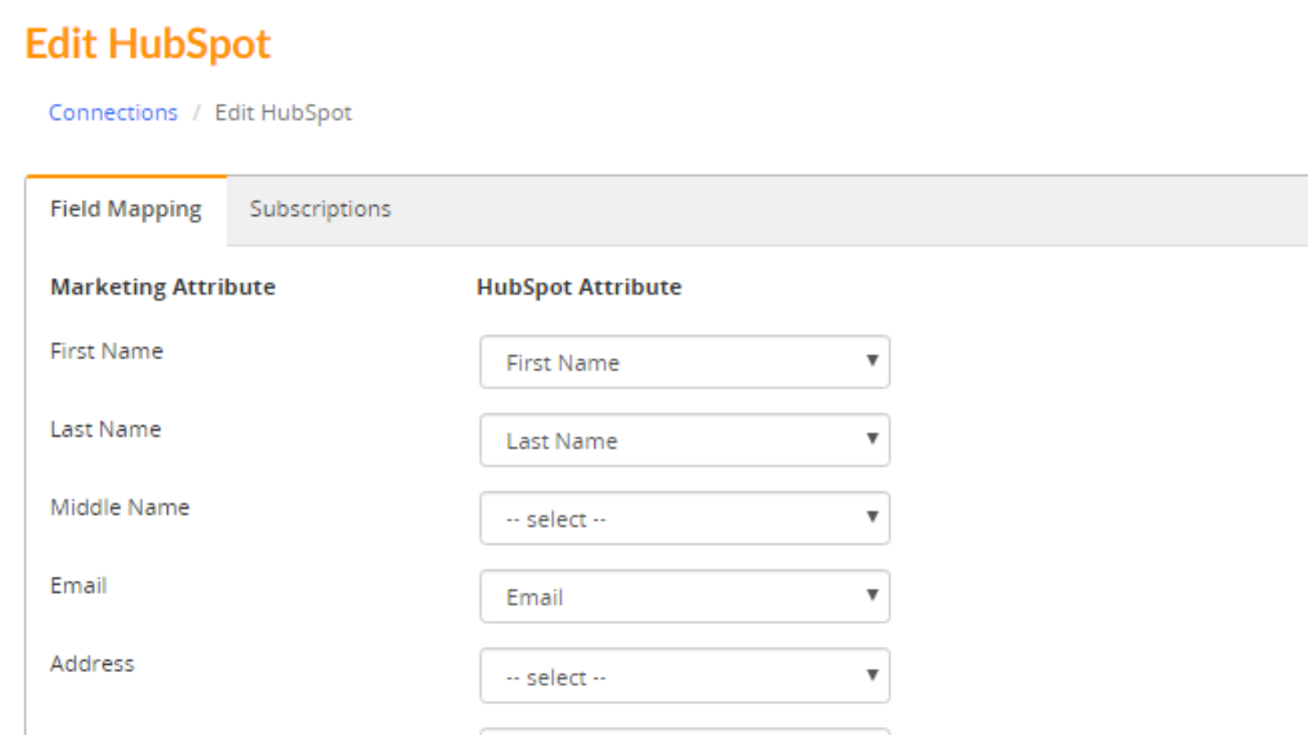
Task: Open the Middle Name select combo box
Action: click(x=685, y=518)
